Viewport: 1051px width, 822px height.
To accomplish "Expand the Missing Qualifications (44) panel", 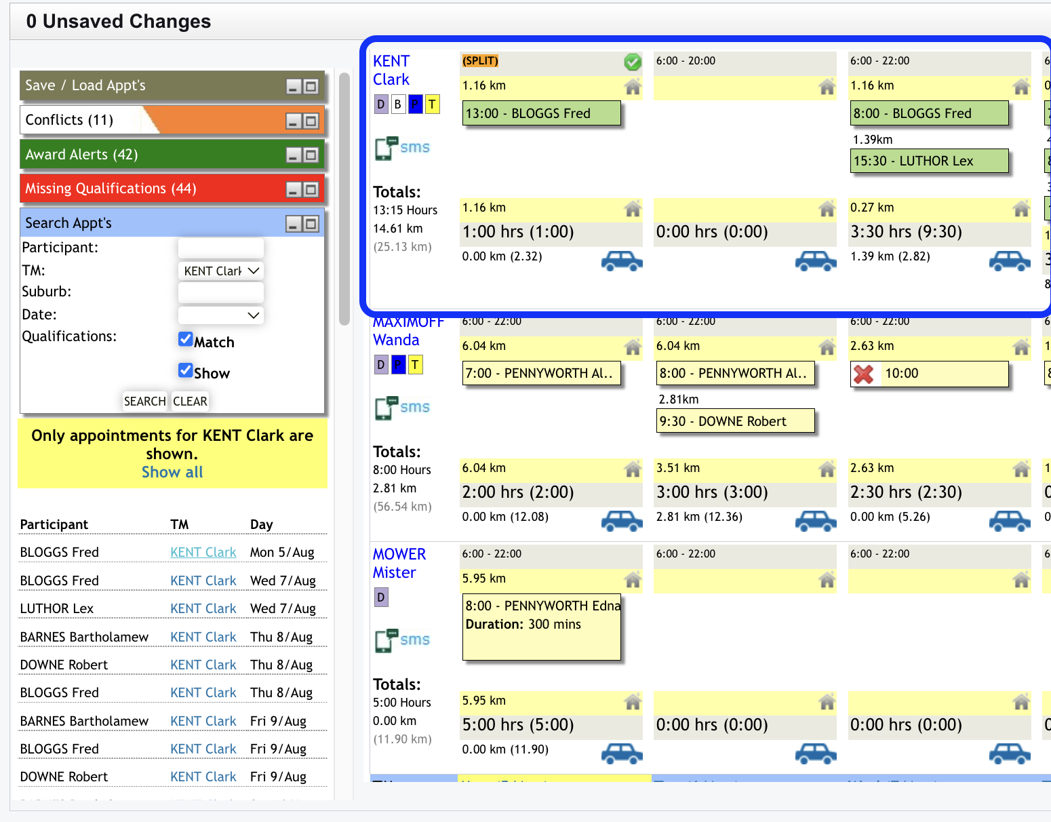I will [311, 189].
